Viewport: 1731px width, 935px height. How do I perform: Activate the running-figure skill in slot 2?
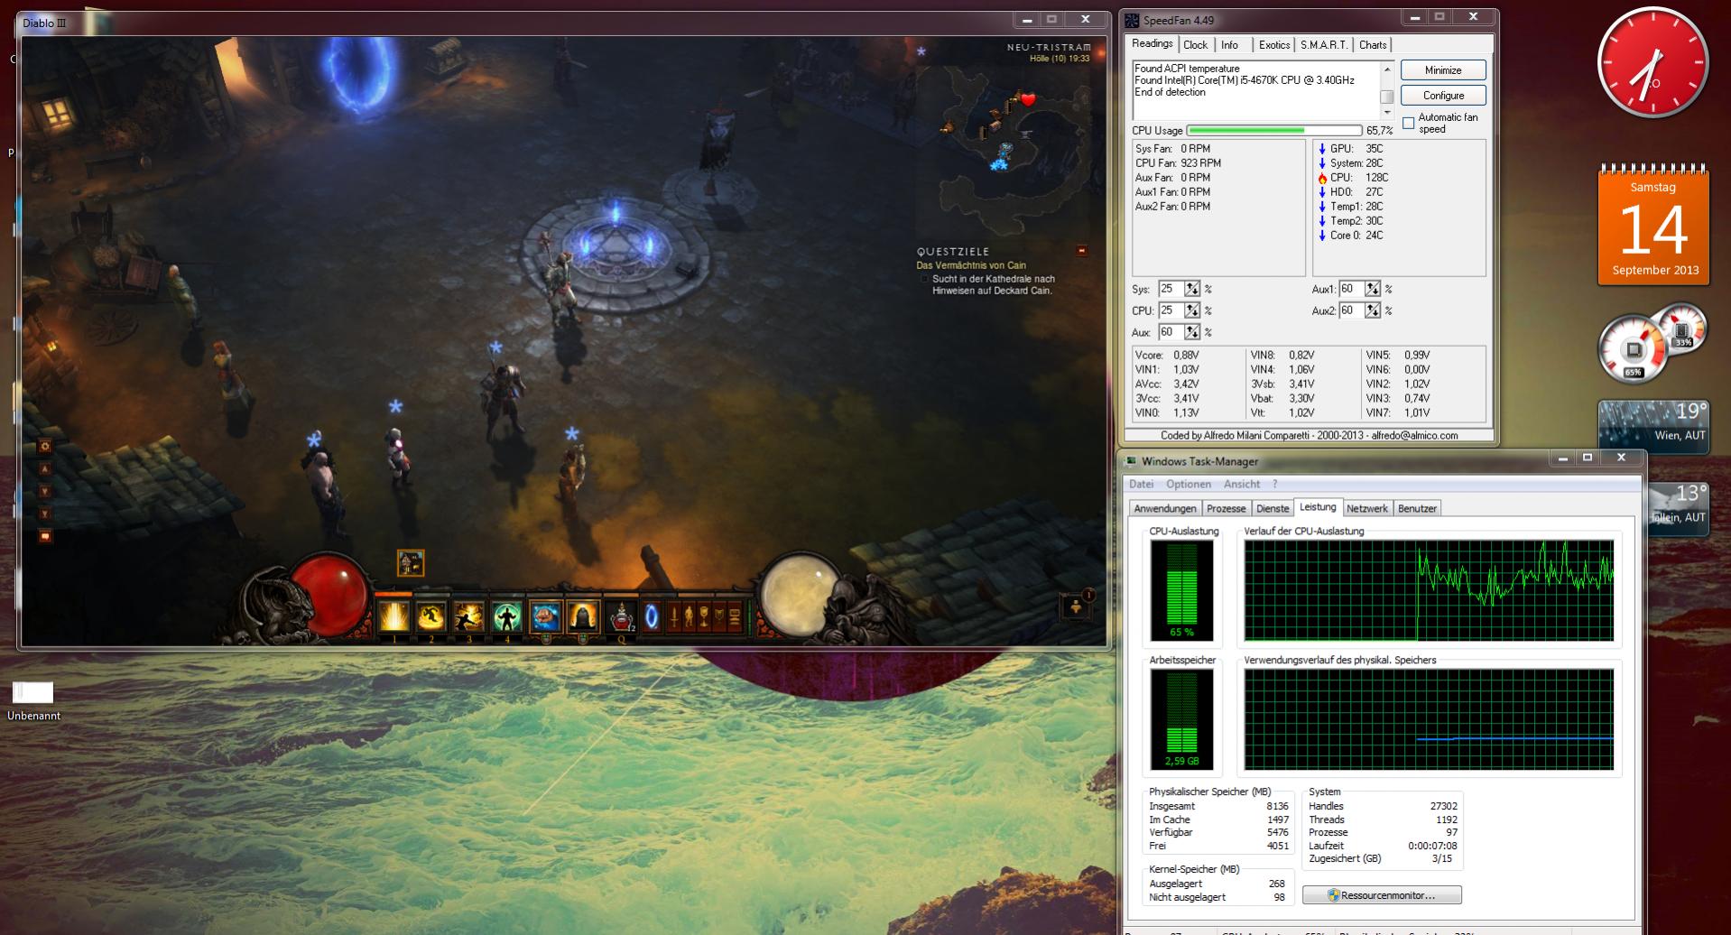[431, 616]
